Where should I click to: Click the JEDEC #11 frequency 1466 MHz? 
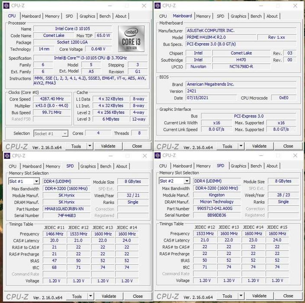55,234
